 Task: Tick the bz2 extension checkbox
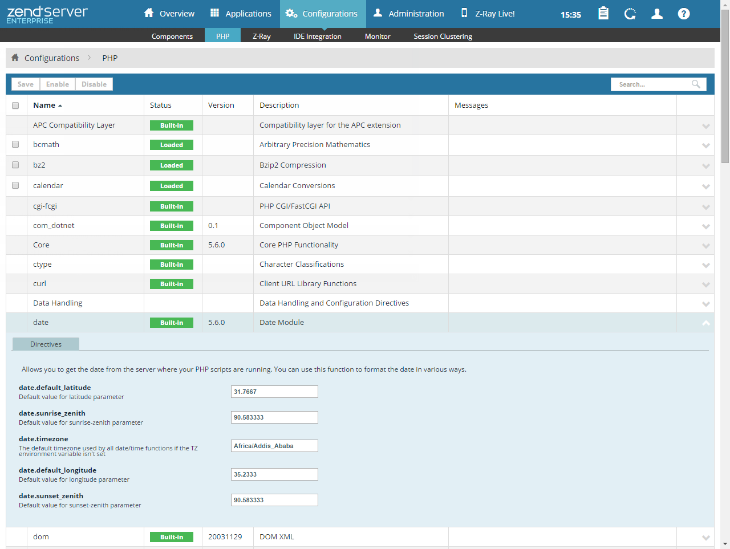tap(15, 165)
